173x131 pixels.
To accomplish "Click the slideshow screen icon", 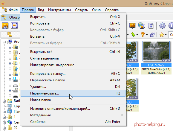I will point(132,25).
